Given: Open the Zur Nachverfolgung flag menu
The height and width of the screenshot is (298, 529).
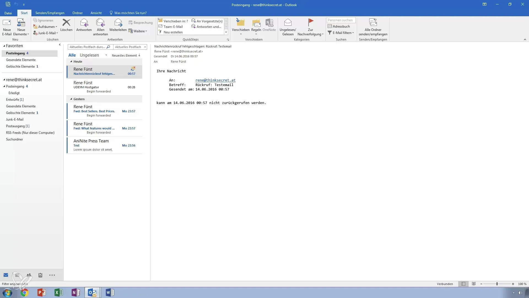Looking at the screenshot, I should click(x=311, y=27).
